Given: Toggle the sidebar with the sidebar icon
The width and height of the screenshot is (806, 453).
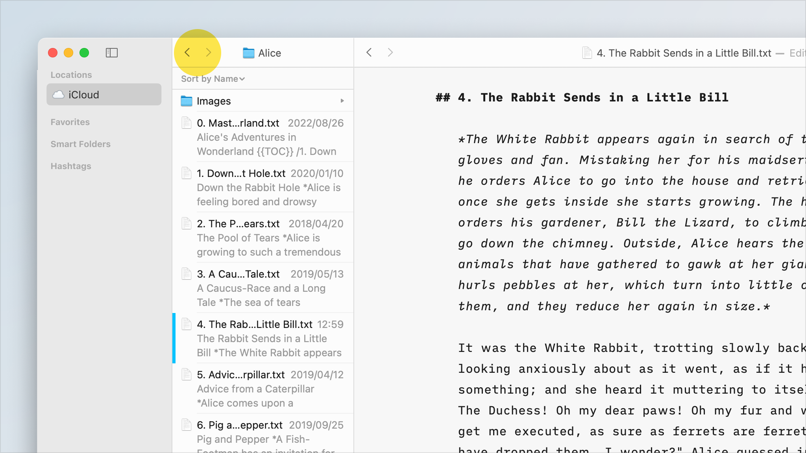Looking at the screenshot, I should (x=112, y=53).
